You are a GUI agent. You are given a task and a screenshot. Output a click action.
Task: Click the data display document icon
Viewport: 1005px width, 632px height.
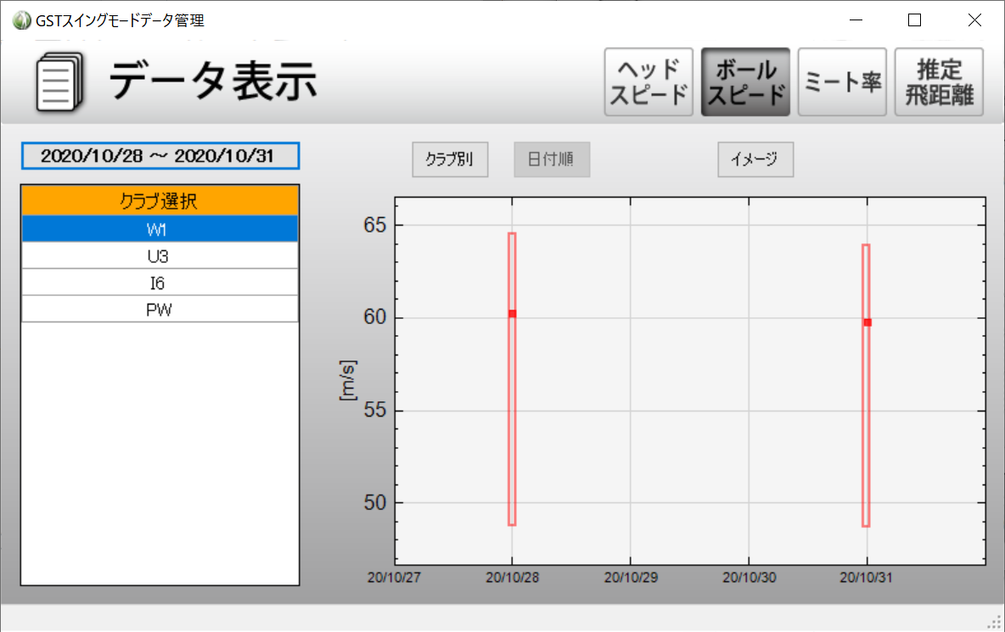tap(59, 82)
